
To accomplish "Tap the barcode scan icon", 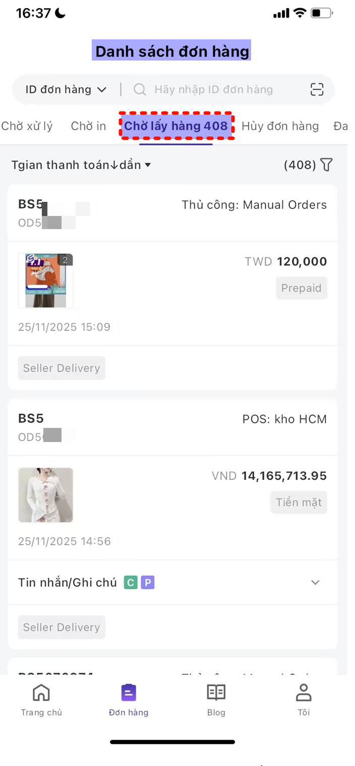I will coord(317,90).
